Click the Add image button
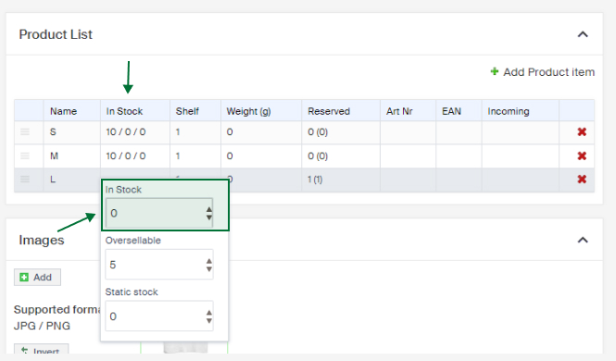This screenshot has width=616, height=361. [x=37, y=277]
